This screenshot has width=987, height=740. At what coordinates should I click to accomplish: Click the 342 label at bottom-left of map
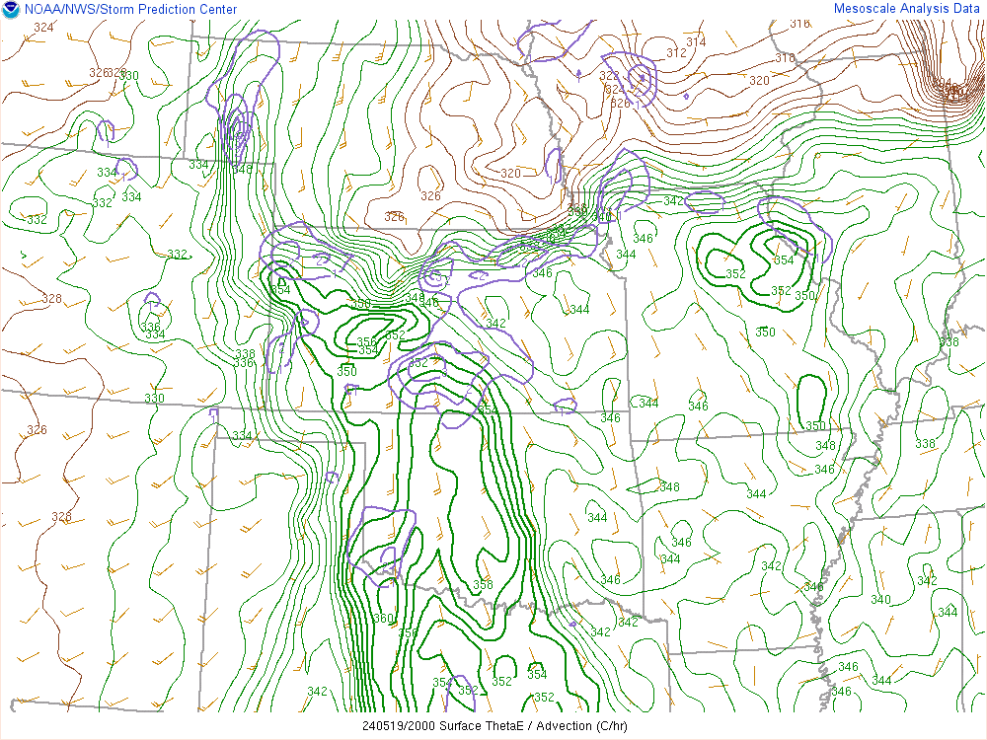point(317,692)
